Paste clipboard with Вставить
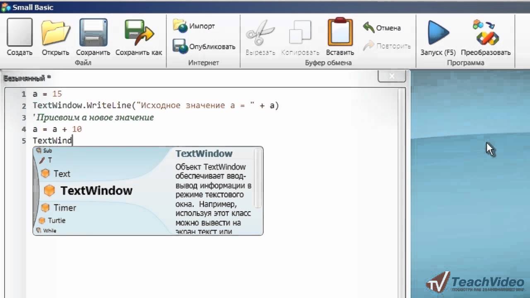The image size is (530, 298). [x=340, y=37]
